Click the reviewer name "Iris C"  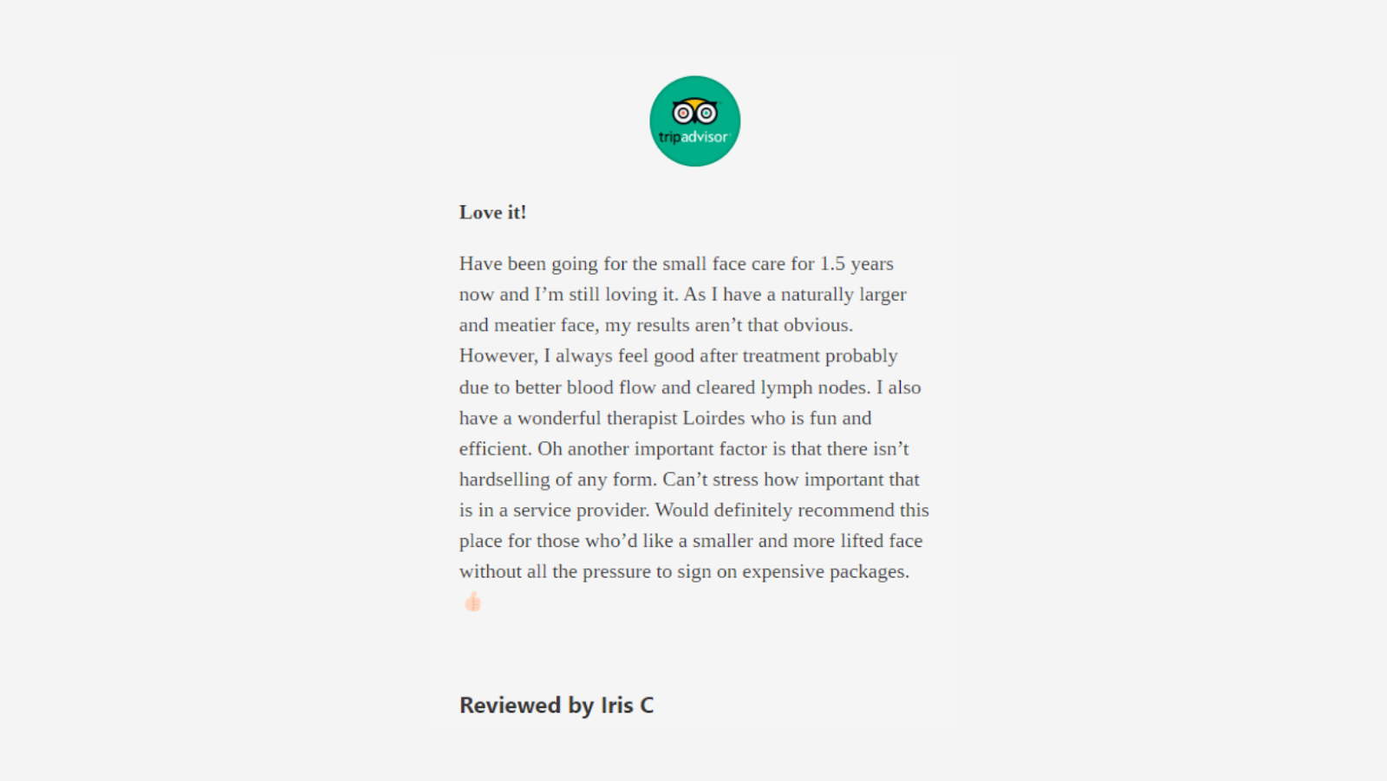[x=627, y=706]
